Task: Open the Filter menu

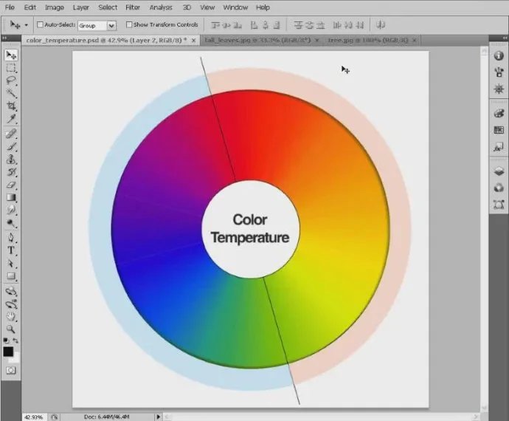Action: coord(133,7)
